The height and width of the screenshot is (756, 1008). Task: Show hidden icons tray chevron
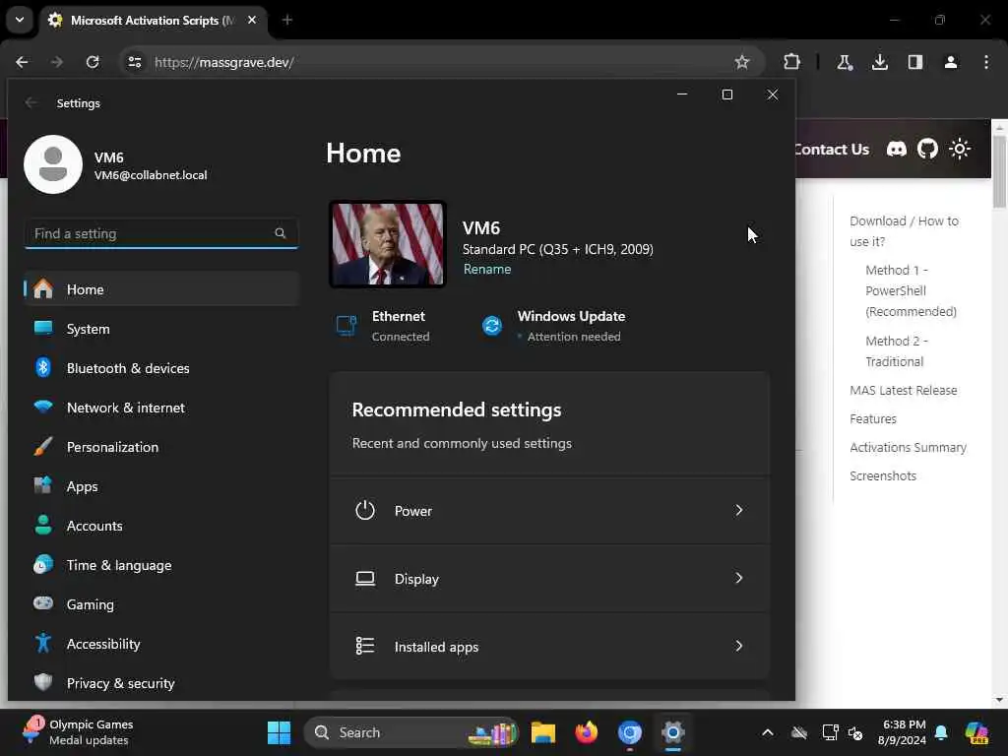click(768, 732)
